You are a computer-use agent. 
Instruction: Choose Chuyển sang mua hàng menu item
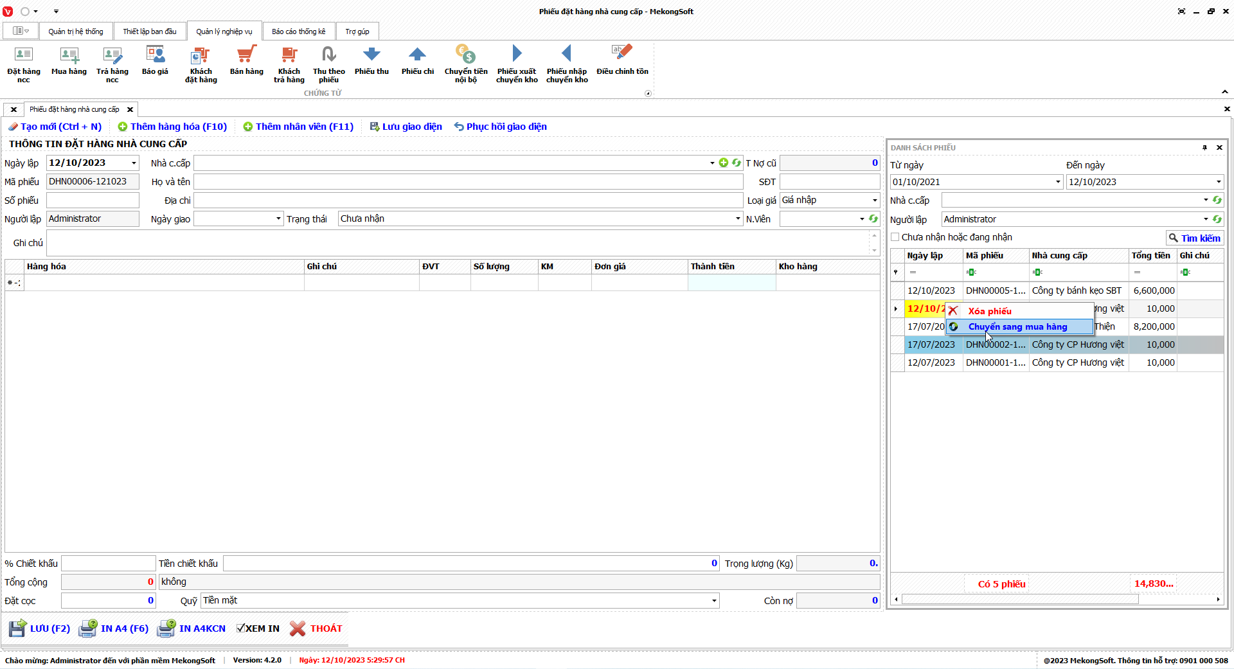tap(1017, 327)
